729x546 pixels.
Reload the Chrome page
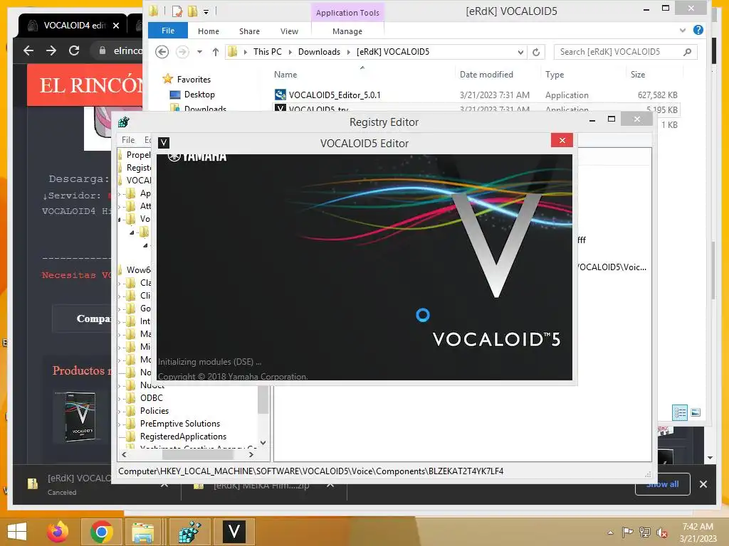pos(74,50)
